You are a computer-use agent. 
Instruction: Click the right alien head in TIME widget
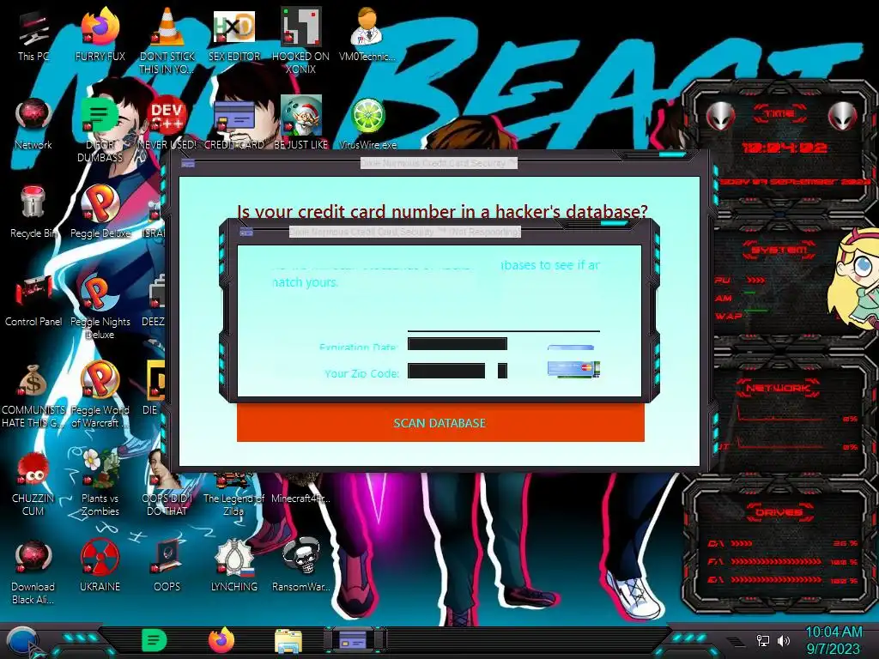tap(843, 117)
